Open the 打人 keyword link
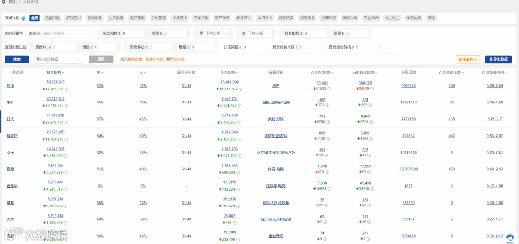This screenshot has width=519, height=244. [10, 119]
